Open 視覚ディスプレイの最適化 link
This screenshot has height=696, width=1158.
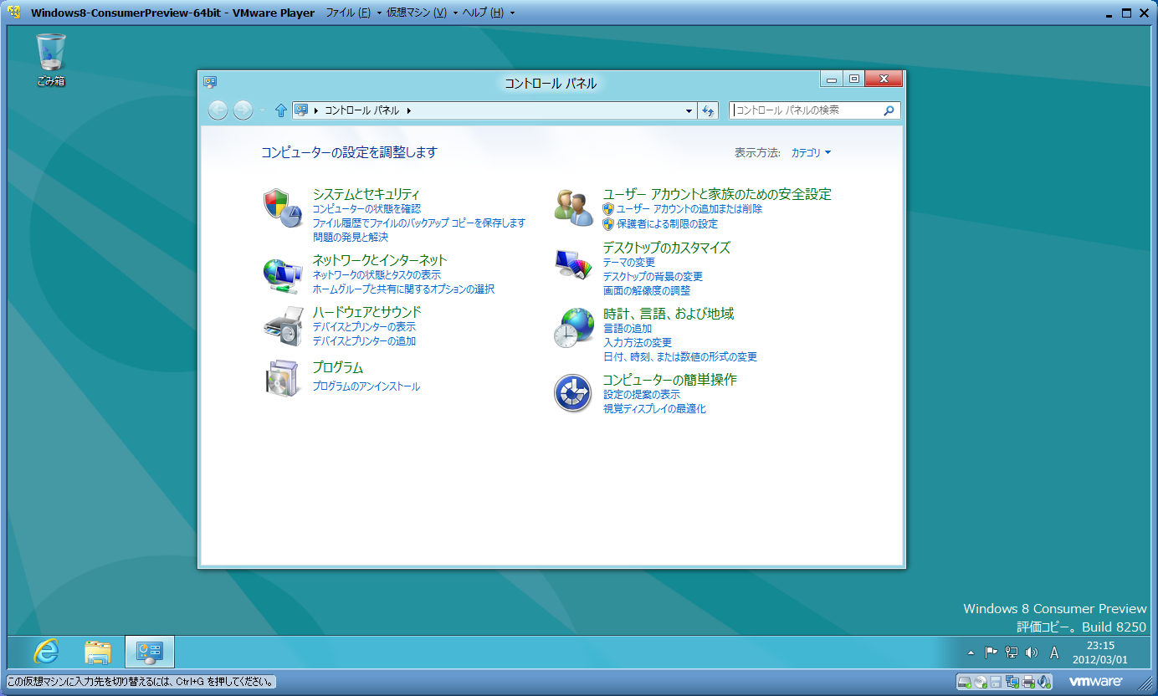tap(654, 409)
